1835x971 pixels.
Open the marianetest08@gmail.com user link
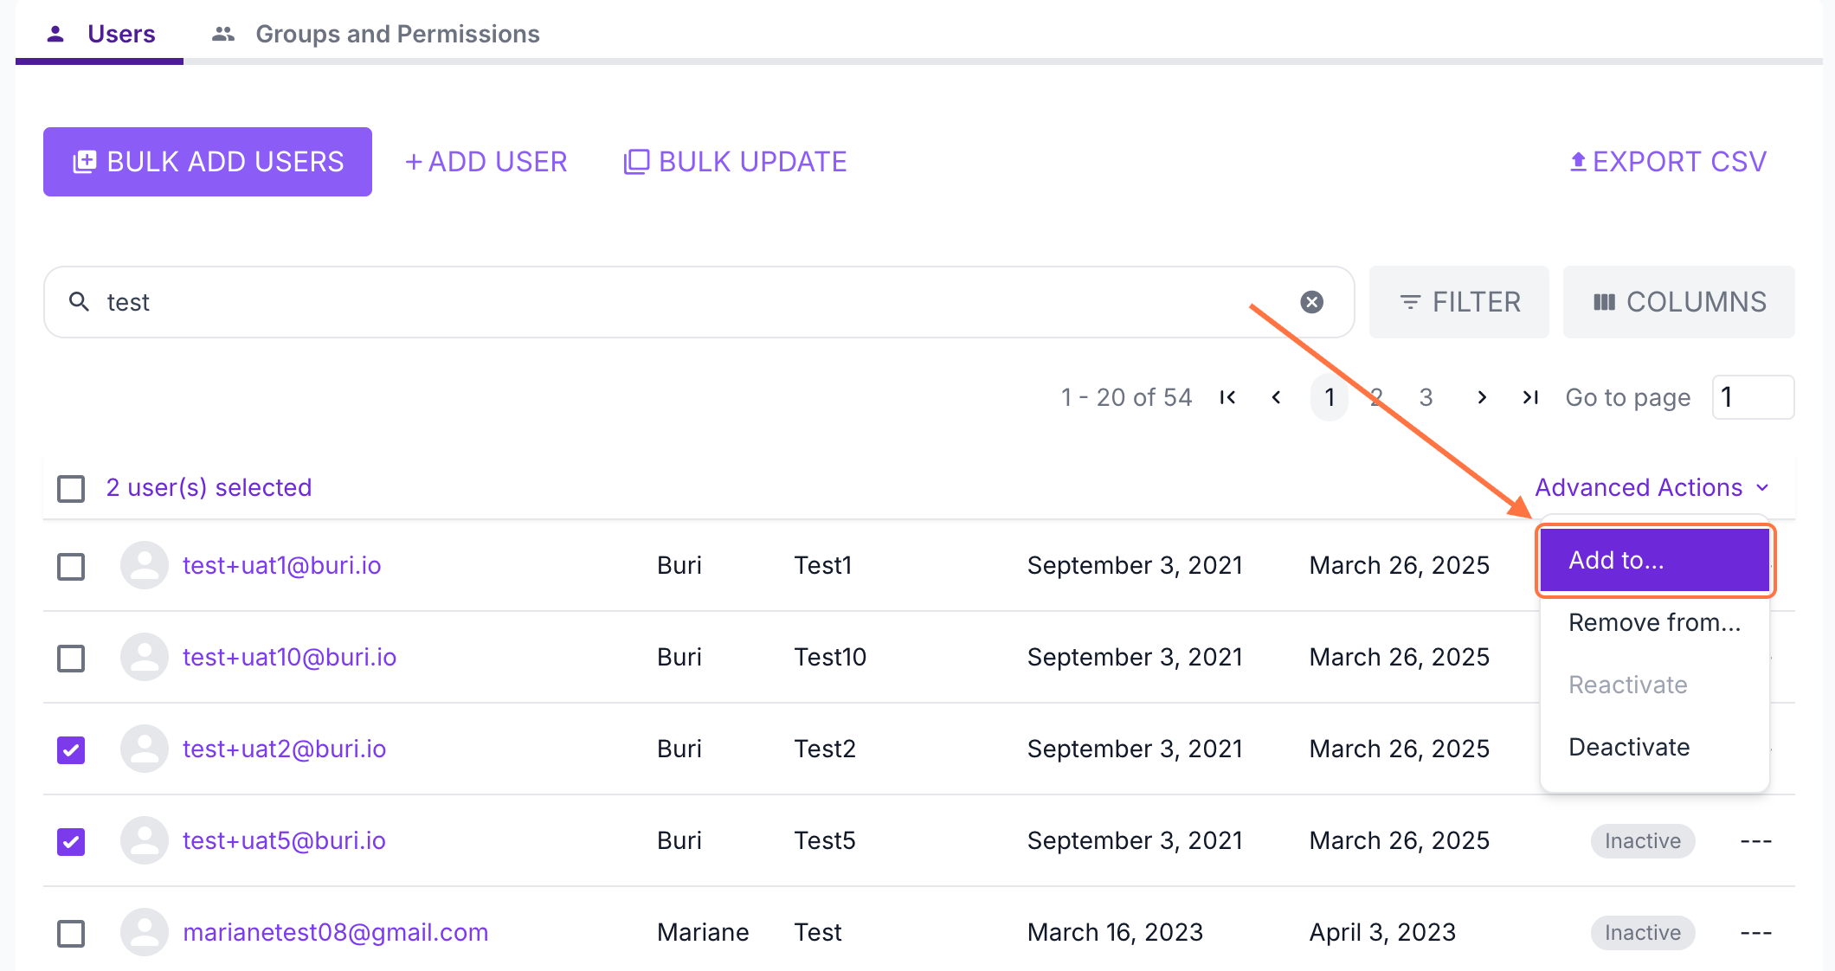coord(336,933)
